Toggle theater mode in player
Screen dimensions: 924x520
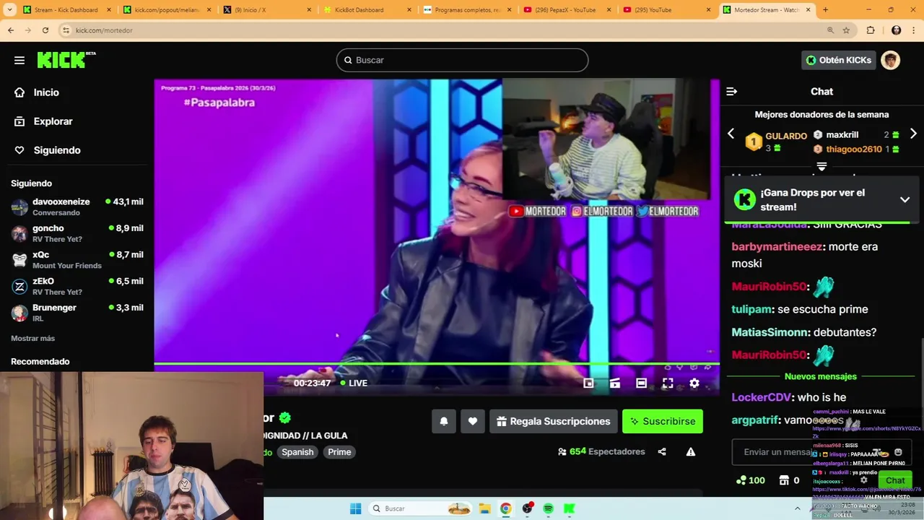click(x=641, y=383)
